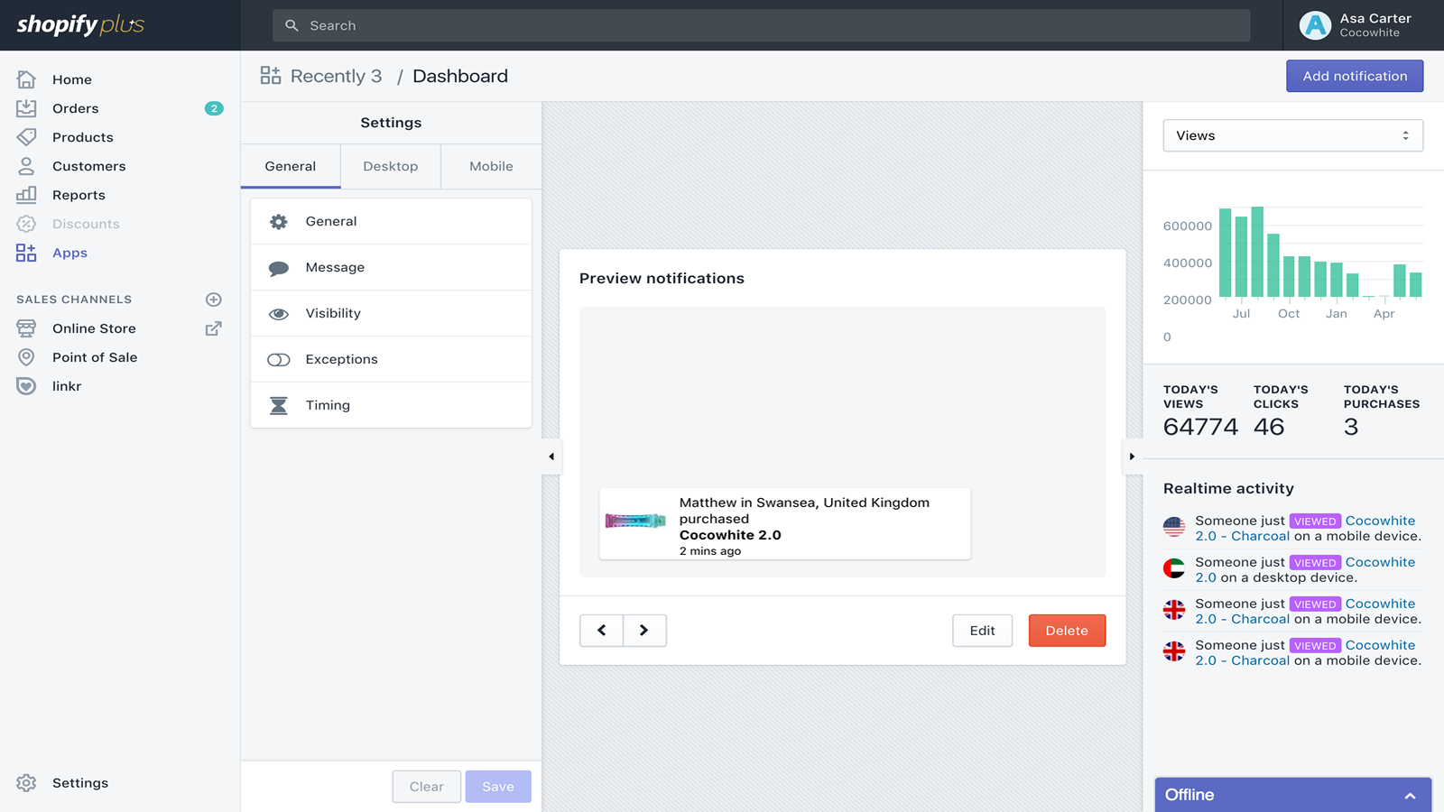
Task: Open the Apps section icon
Action: point(25,253)
